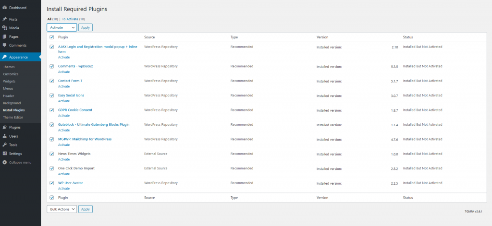Click the Users person icon

(x=5, y=136)
